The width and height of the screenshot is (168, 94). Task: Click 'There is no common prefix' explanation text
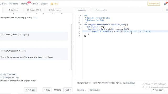[x=27, y=57]
